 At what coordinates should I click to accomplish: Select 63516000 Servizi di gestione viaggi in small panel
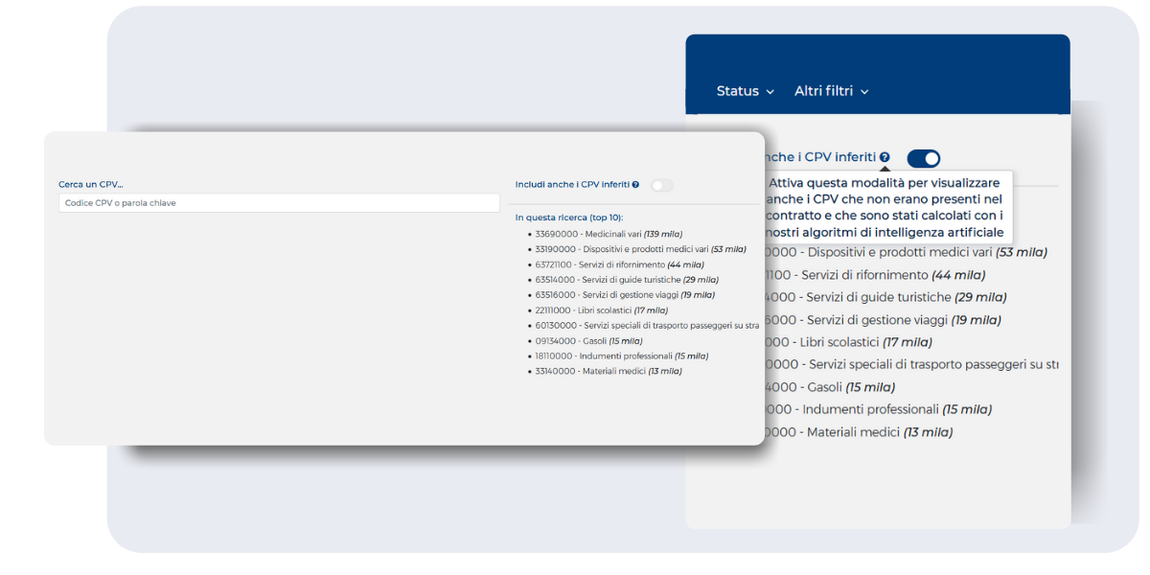[x=624, y=295]
